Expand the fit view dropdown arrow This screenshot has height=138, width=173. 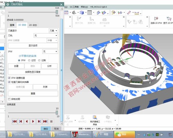[x=70, y=12]
